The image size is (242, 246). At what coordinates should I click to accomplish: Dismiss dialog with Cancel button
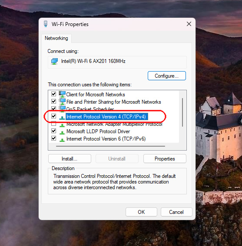click(176, 212)
